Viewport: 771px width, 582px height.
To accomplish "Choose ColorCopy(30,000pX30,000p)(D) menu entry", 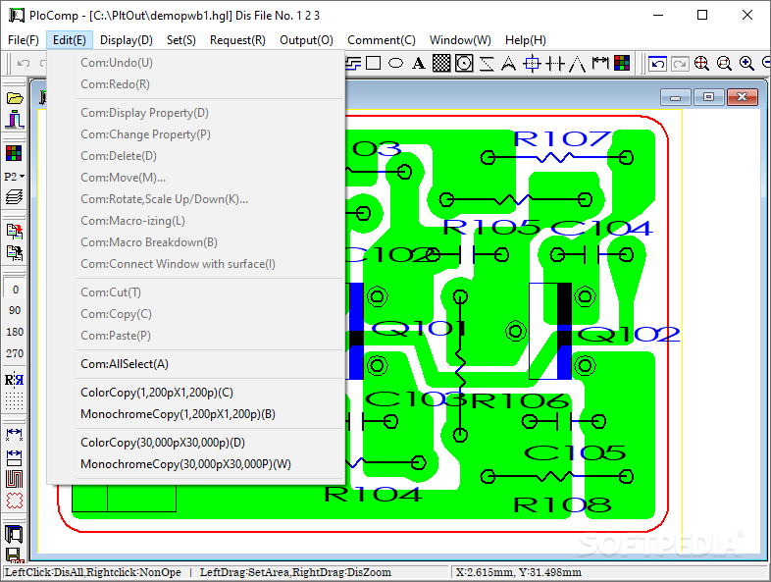I will tap(196, 443).
